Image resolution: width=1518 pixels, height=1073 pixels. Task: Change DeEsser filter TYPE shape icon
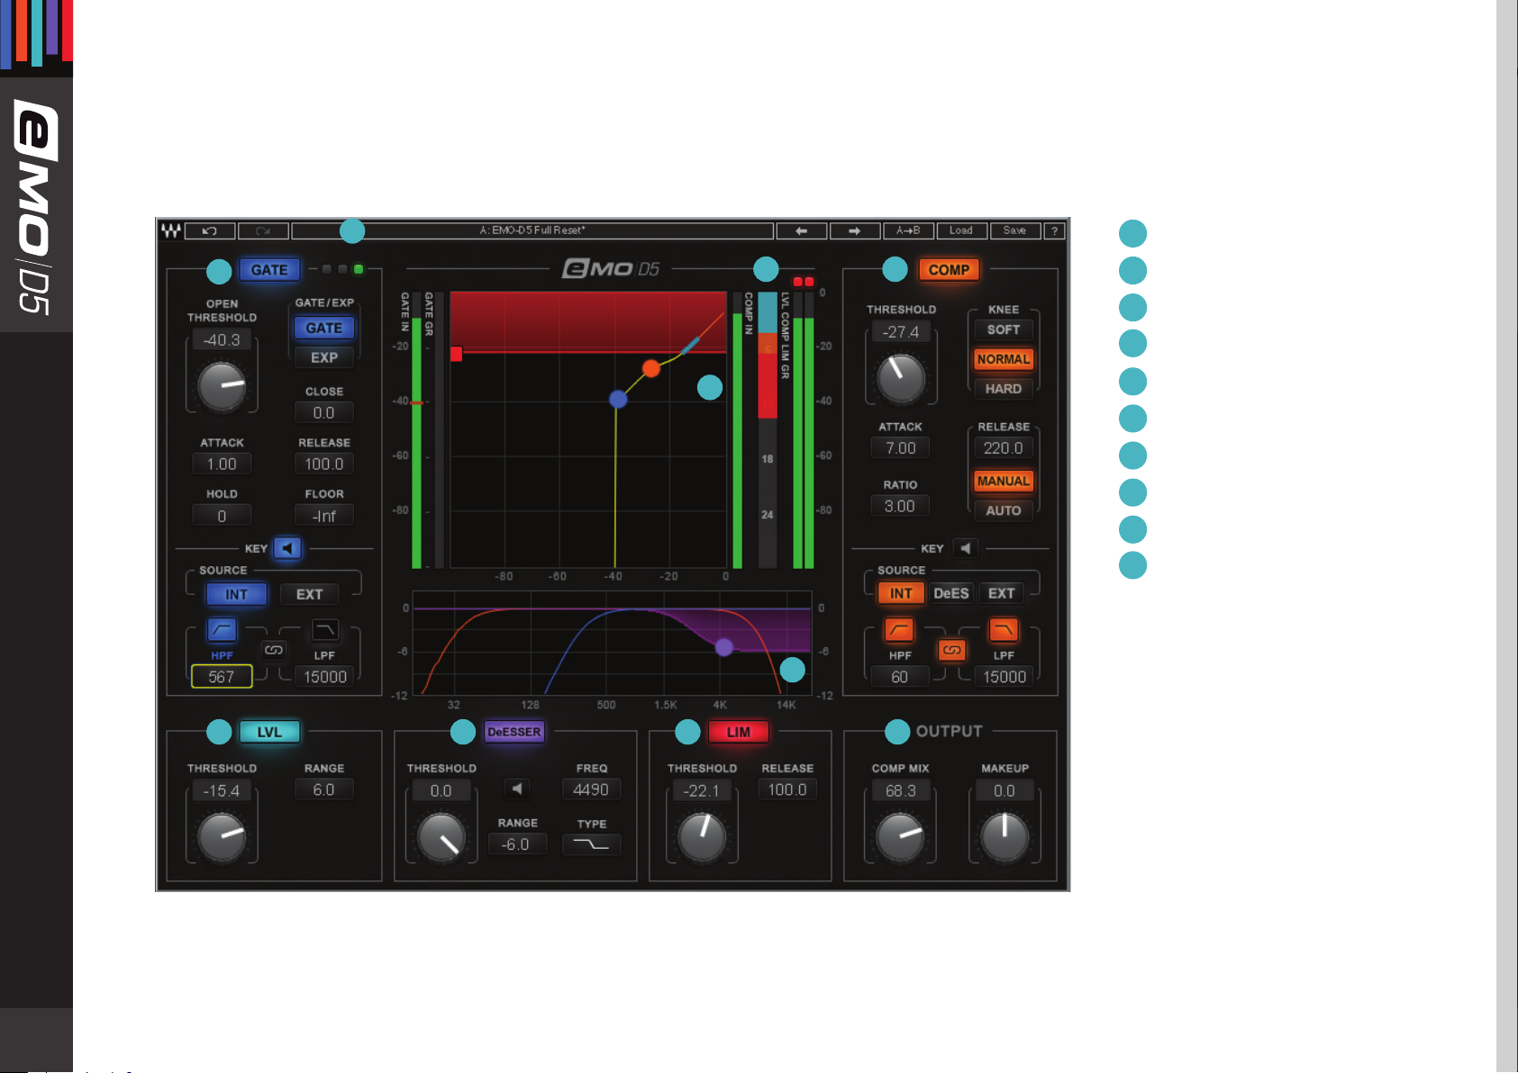click(x=591, y=844)
